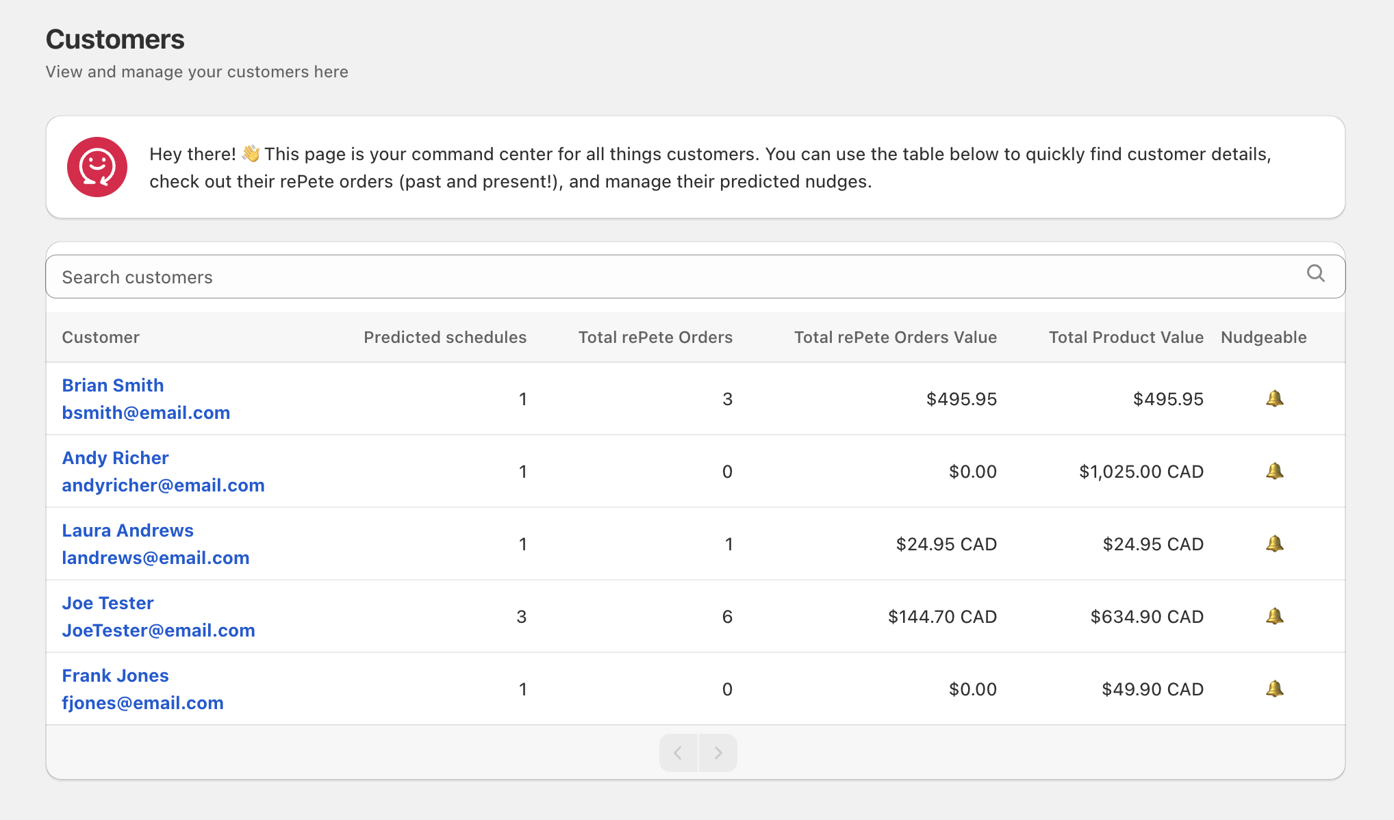
Task: Click the $634.90 CAD product value
Action: point(1147,617)
